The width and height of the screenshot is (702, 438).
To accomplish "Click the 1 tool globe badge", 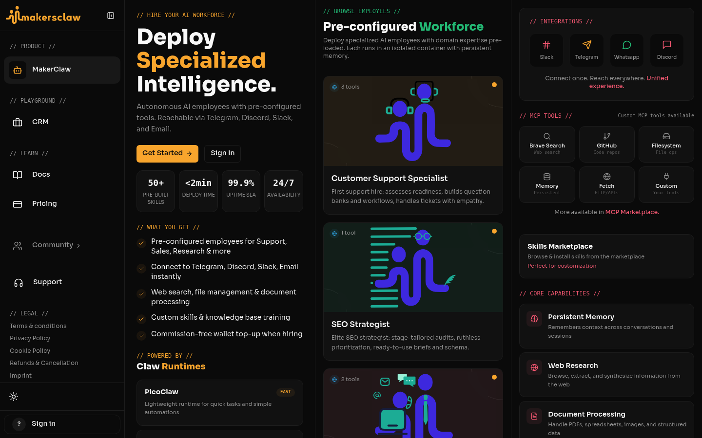I will click(334, 234).
